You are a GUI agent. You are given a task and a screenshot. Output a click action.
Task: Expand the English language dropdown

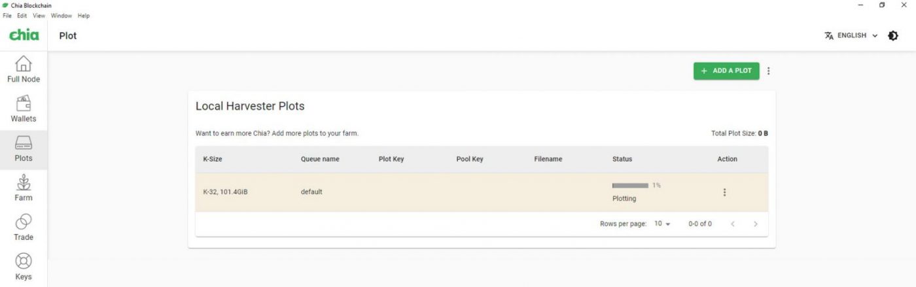click(851, 36)
